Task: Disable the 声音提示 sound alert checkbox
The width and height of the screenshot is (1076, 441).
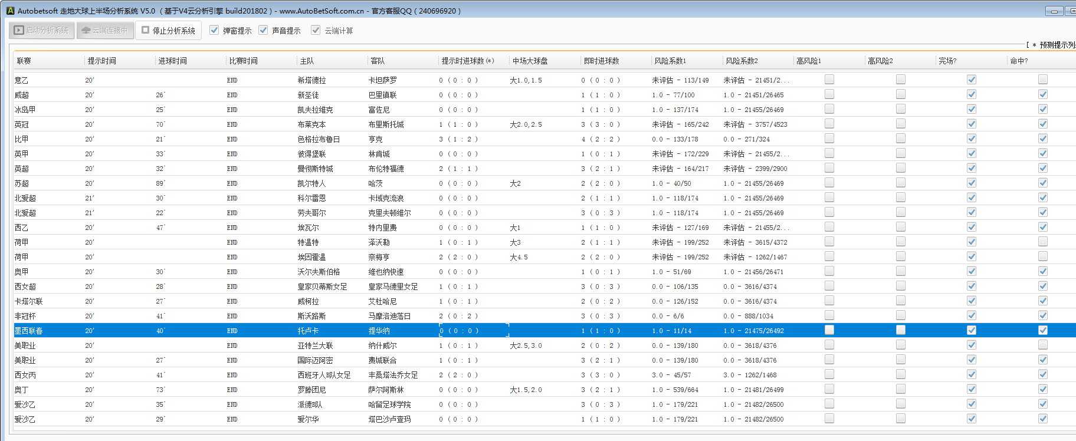Action: 263,30
